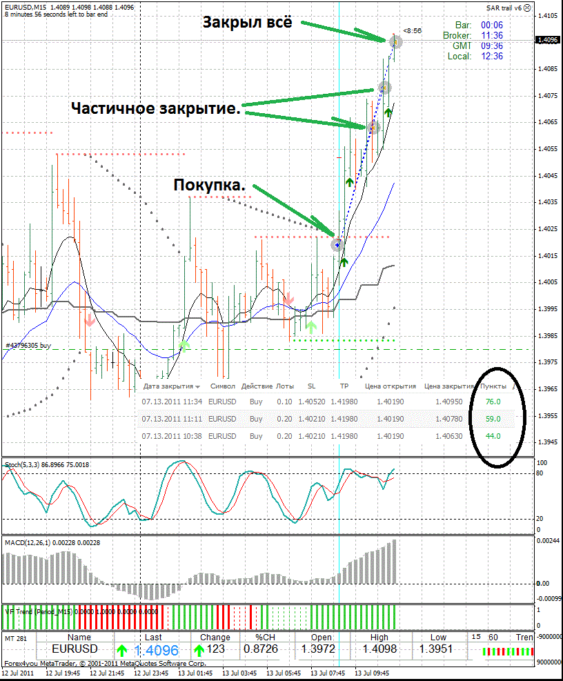Click the Bar 00:06 clock value
Screen dimensions: 563x681
(x=492, y=26)
